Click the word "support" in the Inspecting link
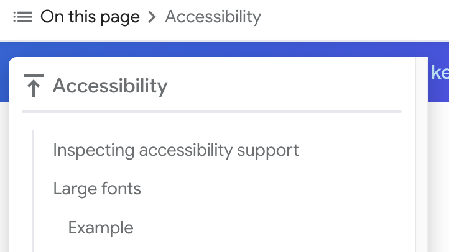This screenshot has width=449, height=252. (268, 151)
